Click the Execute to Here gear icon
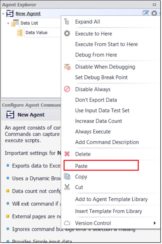This screenshot has width=162, height=244. click(67, 34)
